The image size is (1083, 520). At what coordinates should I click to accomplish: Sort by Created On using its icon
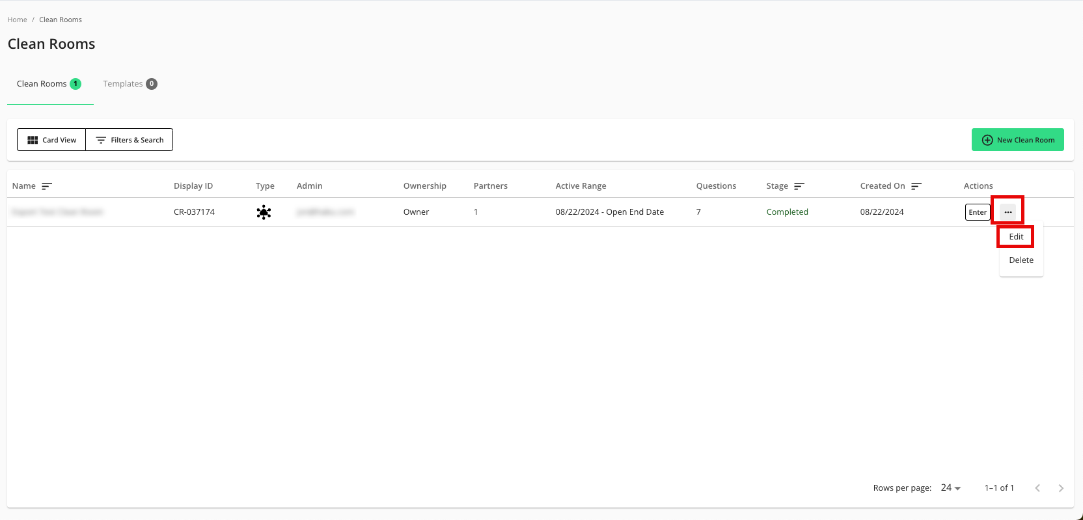(916, 186)
